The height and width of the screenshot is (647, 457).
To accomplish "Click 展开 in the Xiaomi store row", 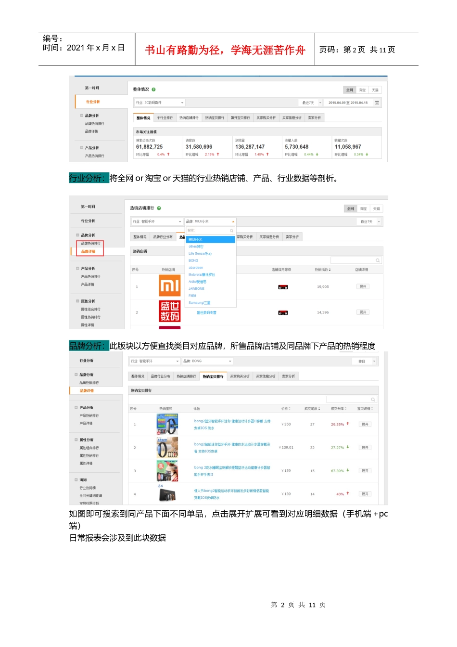I will coord(363,287).
